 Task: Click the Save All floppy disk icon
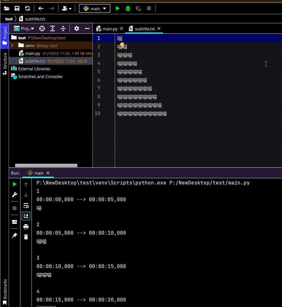point(17,9)
